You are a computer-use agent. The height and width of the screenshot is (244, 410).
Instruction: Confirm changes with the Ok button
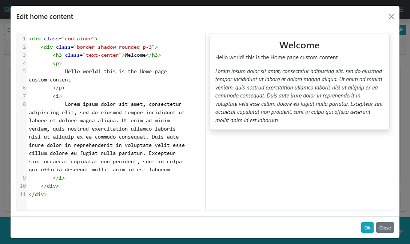pyautogui.click(x=367, y=228)
